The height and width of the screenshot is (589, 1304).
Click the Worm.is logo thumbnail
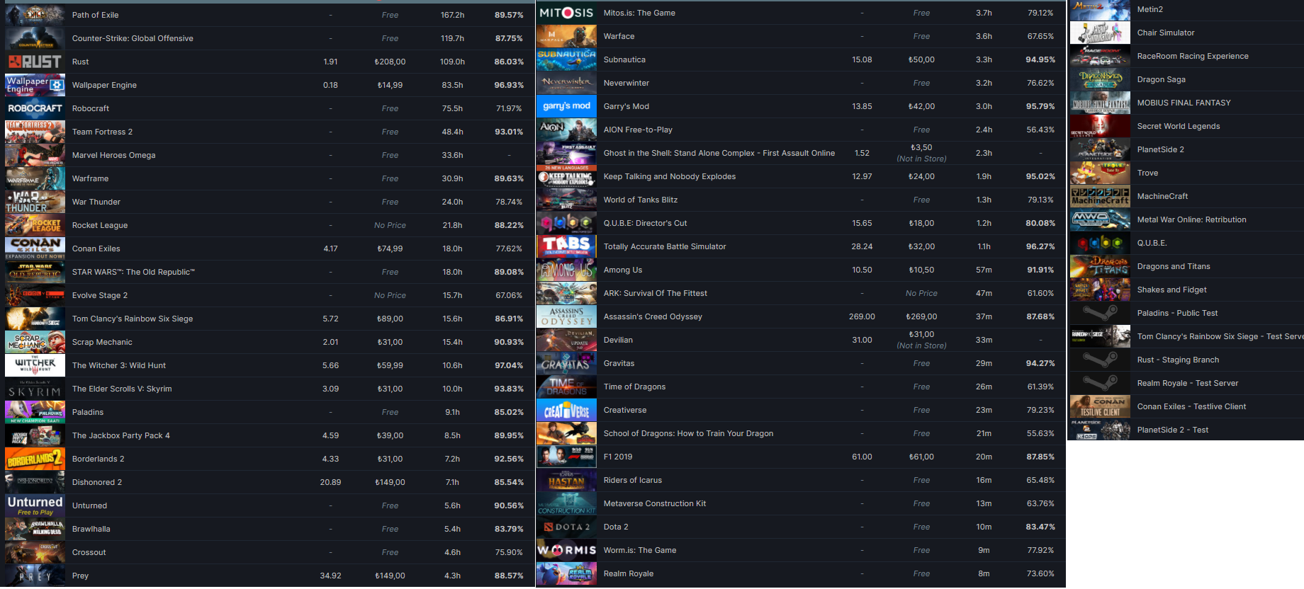566,550
